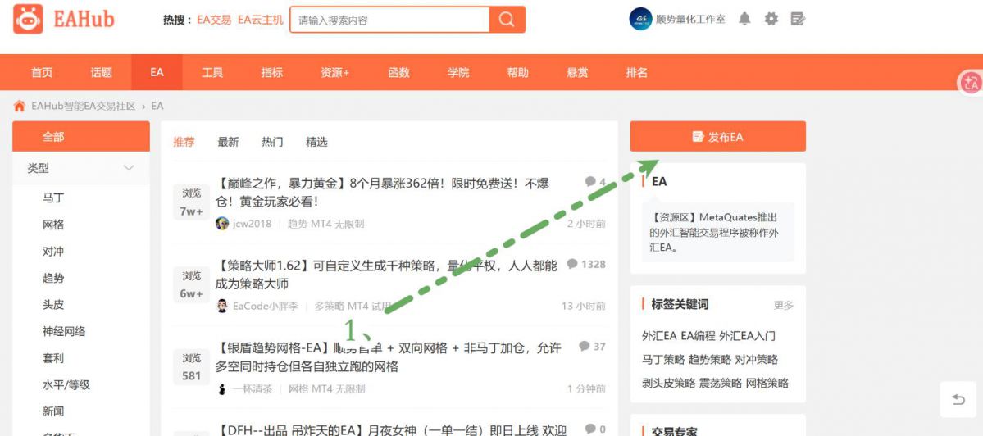Click tag EA编程
Screen dimensions: 983x436
tap(698, 336)
